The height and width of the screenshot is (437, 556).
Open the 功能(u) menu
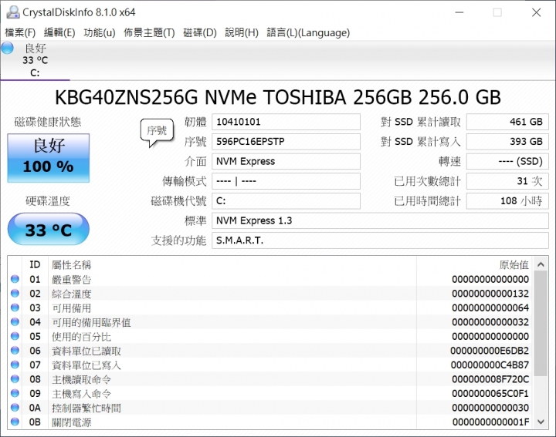pos(100,32)
